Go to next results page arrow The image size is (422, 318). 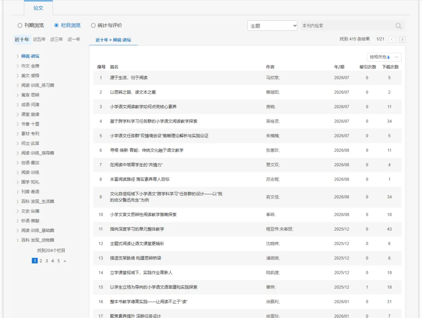(x=402, y=39)
